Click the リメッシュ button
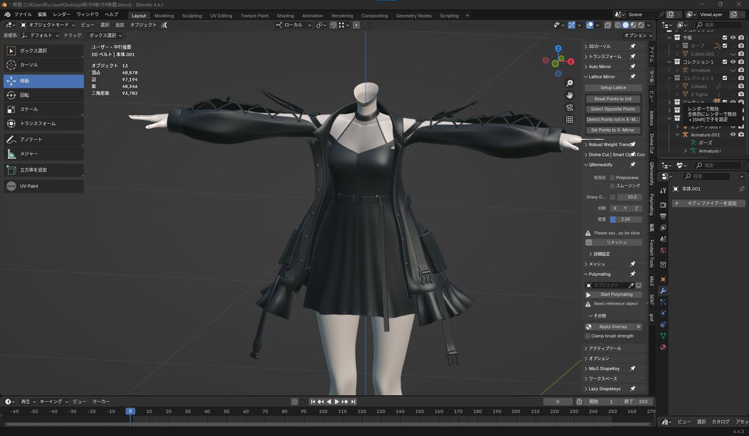Viewport: 749px width, 436px height. coord(613,242)
